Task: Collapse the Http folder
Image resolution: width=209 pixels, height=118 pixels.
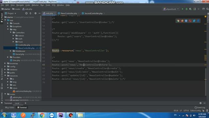Action: point(8,29)
